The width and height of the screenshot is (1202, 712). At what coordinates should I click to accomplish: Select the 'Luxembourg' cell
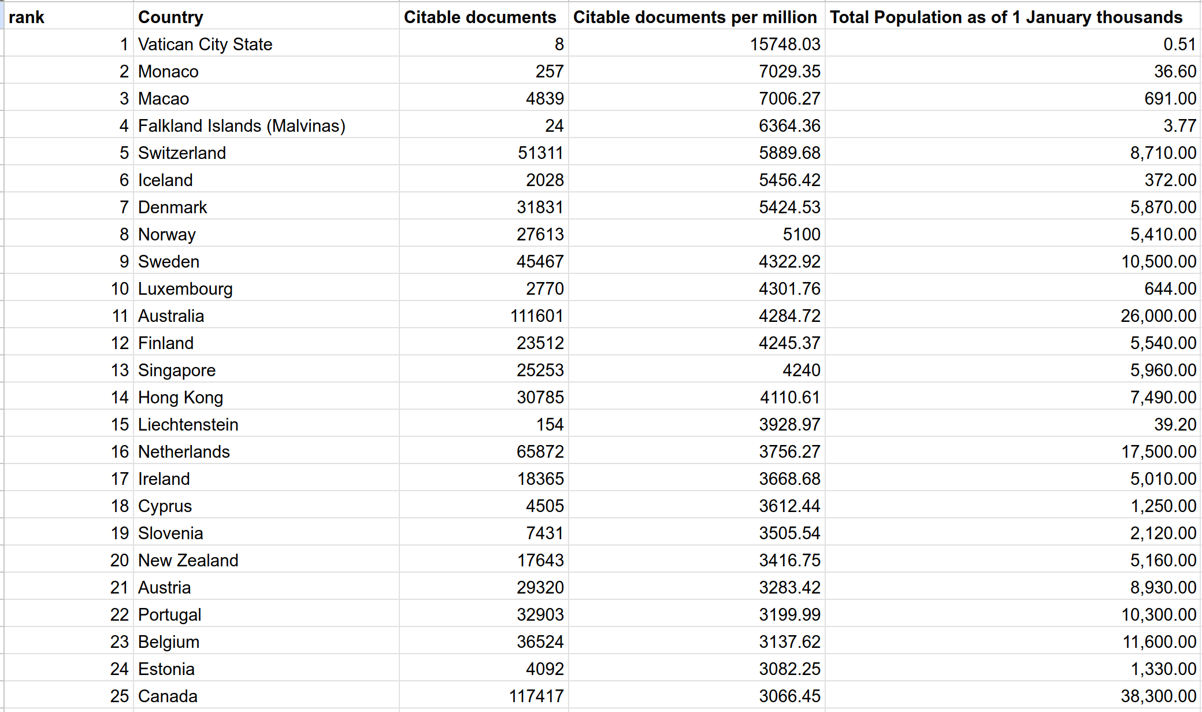266,288
